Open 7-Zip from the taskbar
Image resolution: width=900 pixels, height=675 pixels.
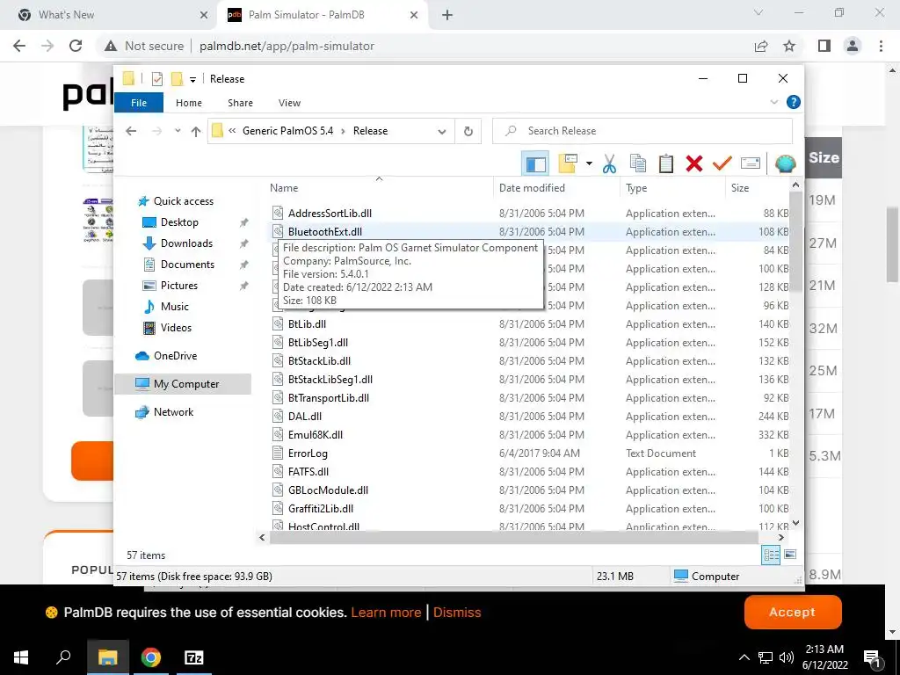pyautogui.click(x=193, y=657)
